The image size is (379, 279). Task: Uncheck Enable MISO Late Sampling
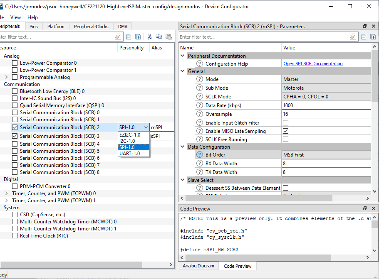pyautogui.click(x=286, y=131)
